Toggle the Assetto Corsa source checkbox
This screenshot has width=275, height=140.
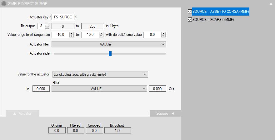coord(190,12)
